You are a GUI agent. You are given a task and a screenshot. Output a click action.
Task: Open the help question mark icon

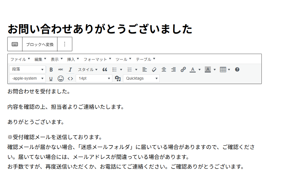pyautogui.click(x=237, y=69)
